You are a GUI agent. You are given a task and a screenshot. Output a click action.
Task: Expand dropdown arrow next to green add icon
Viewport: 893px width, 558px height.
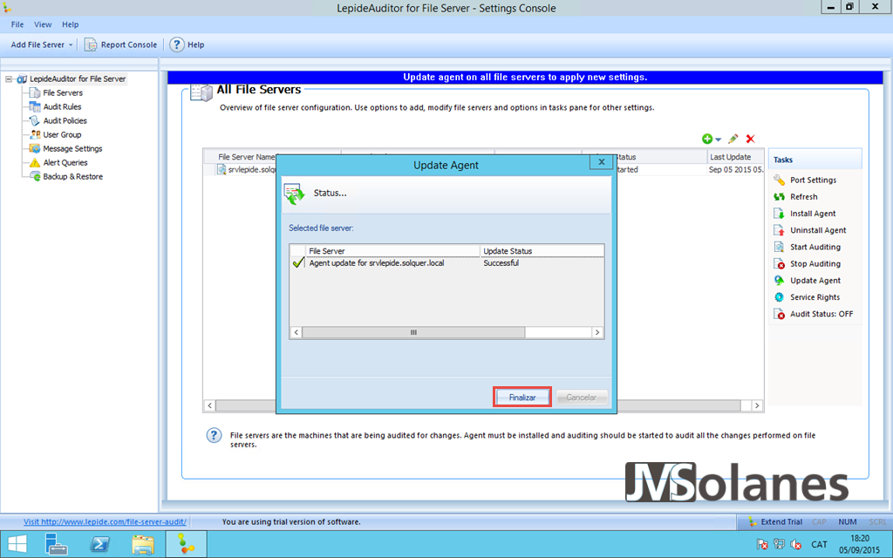coord(719,139)
